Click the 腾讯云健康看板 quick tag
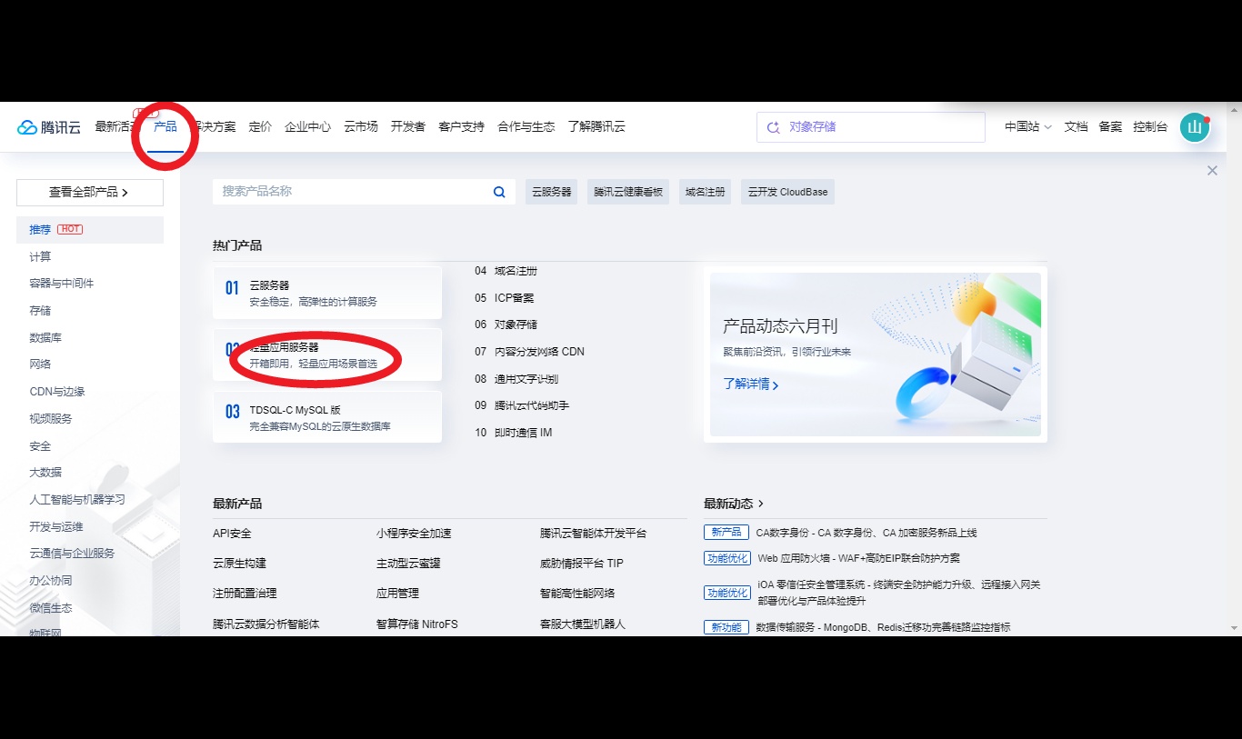The height and width of the screenshot is (739, 1242). (x=628, y=192)
